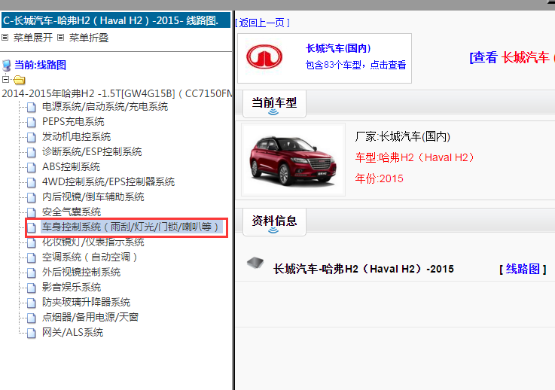Select ABS控制系统 entry

point(71,166)
